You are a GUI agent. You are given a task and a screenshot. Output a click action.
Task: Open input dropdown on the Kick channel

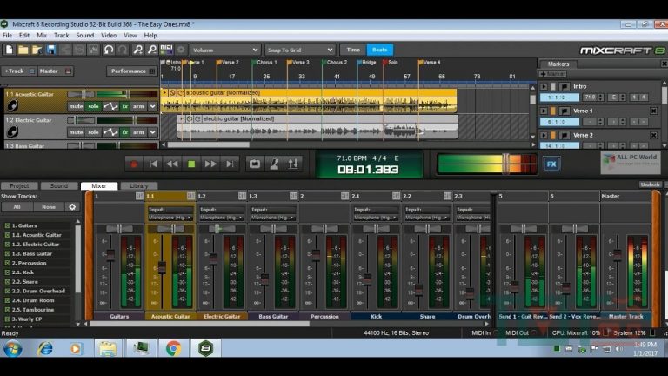pos(376,218)
